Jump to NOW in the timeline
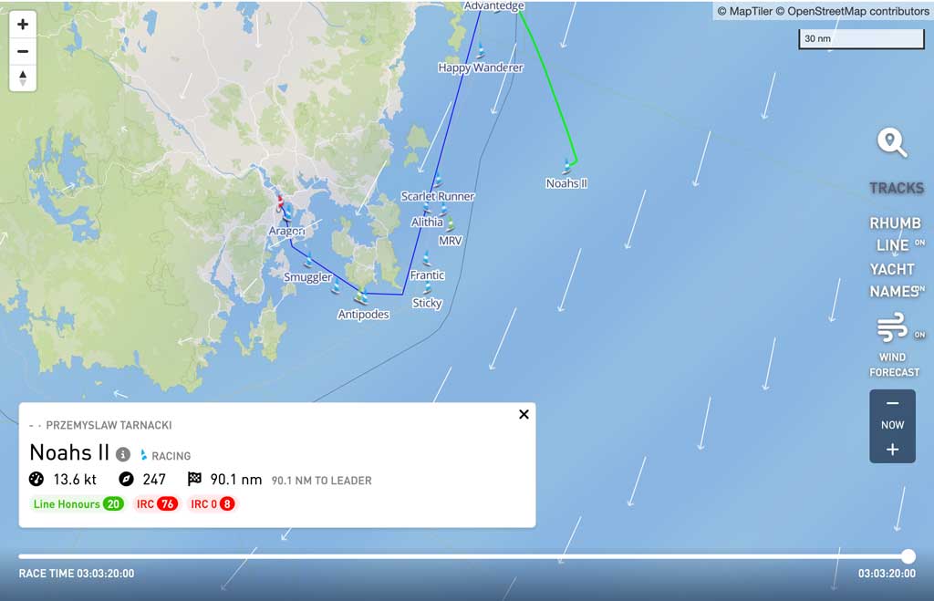934x601 pixels. (x=892, y=425)
